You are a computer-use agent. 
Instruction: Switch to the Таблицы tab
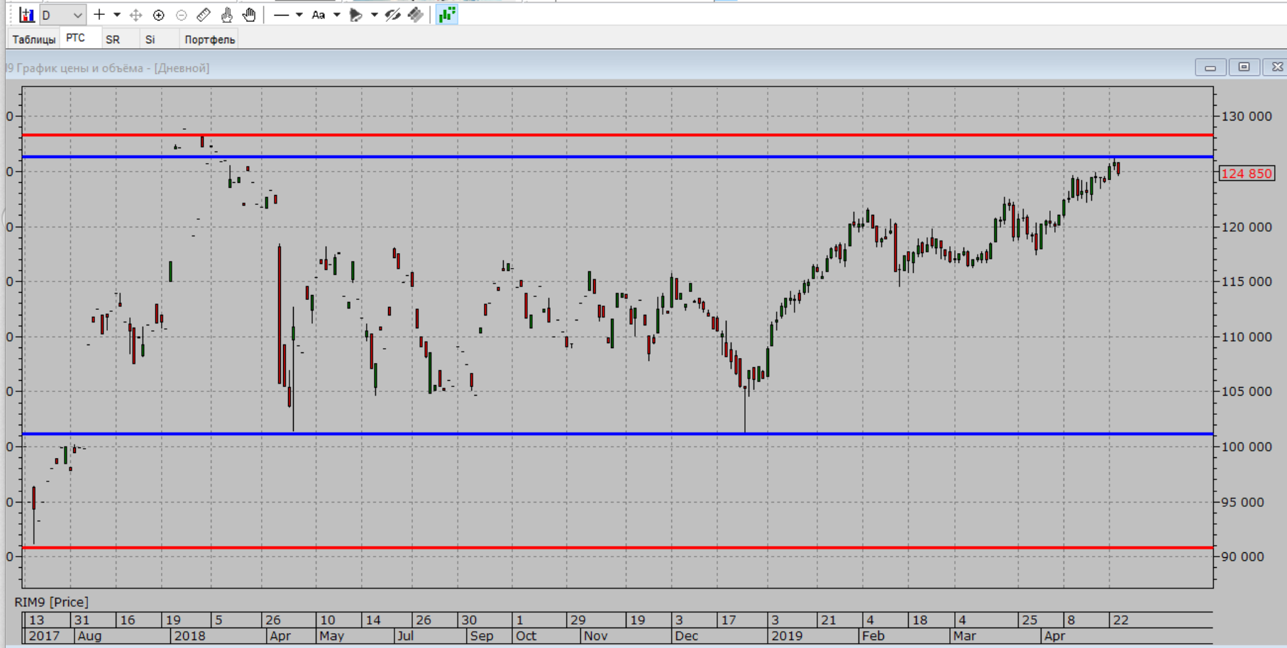point(33,40)
